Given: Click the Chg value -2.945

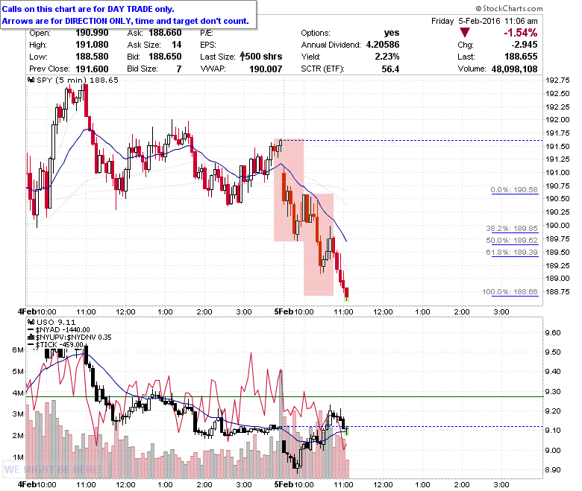Looking at the screenshot, I should pyautogui.click(x=524, y=45).
